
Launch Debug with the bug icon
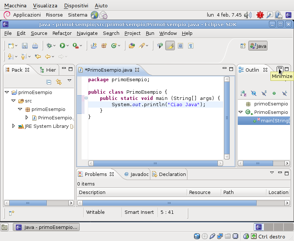click(x=49, y=46)
